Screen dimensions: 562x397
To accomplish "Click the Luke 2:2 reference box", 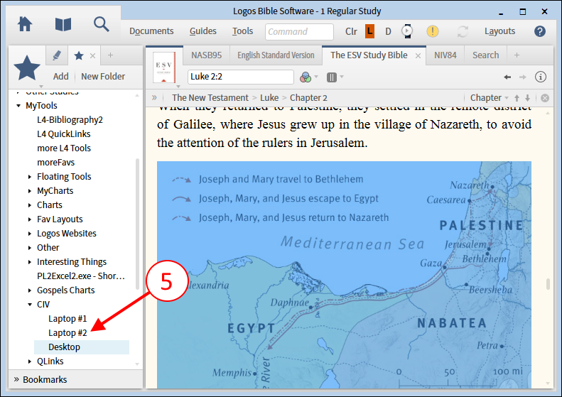I will tap(240, 77).
